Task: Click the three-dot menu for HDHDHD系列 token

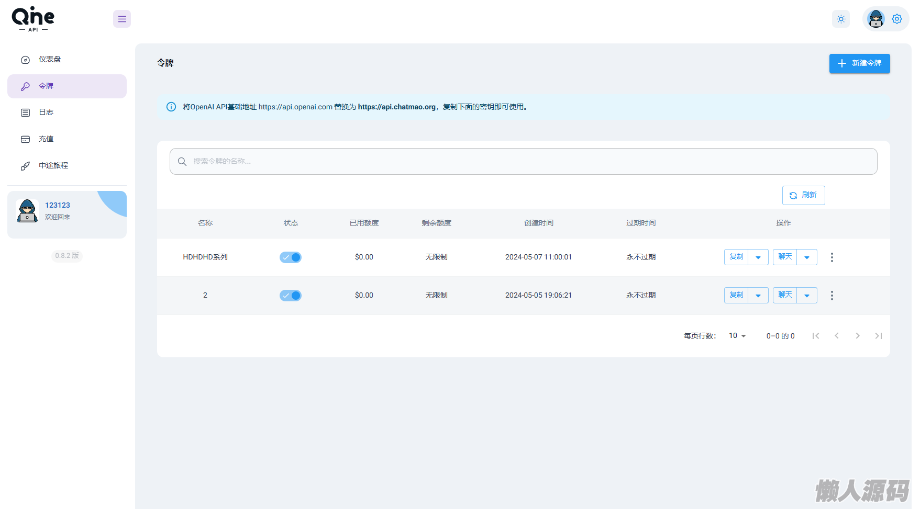Action: coord(832,257)
